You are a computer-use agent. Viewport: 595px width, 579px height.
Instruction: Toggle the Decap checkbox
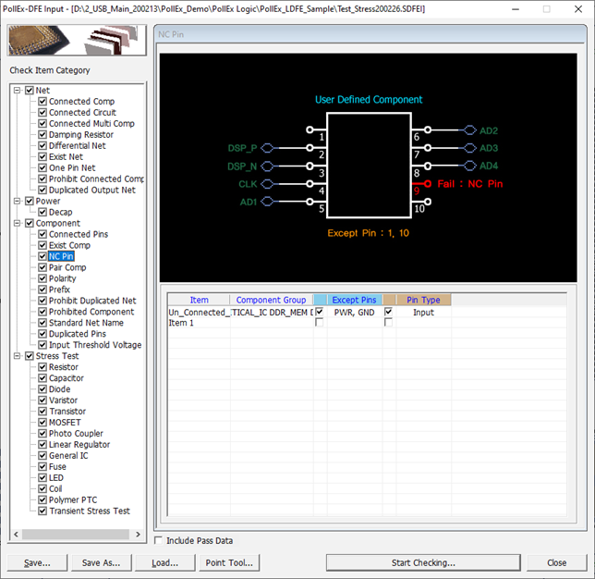(42, 212)
